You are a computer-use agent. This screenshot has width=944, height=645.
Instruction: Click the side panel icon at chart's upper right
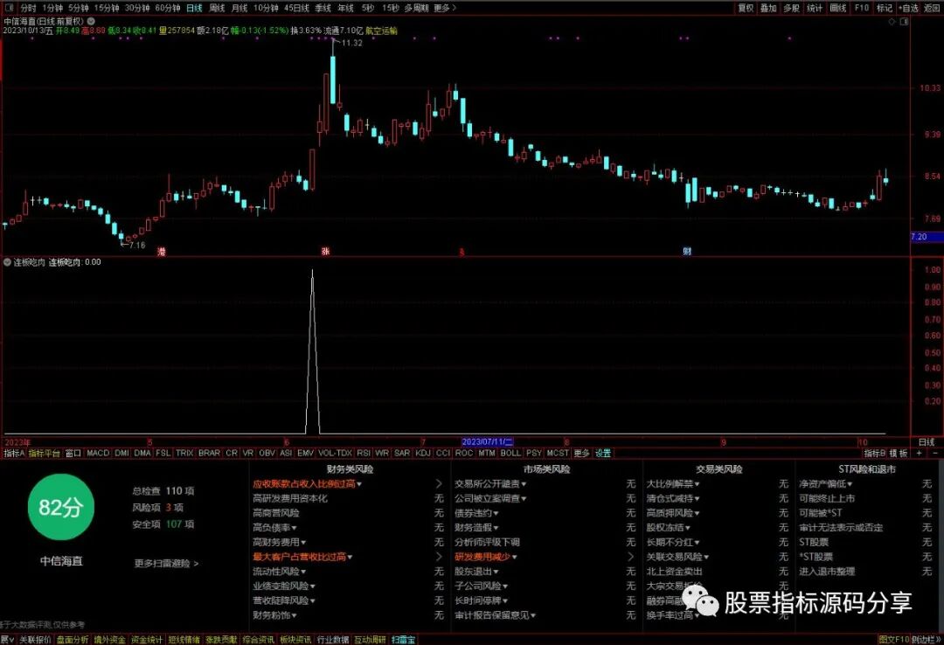point(904,22)
